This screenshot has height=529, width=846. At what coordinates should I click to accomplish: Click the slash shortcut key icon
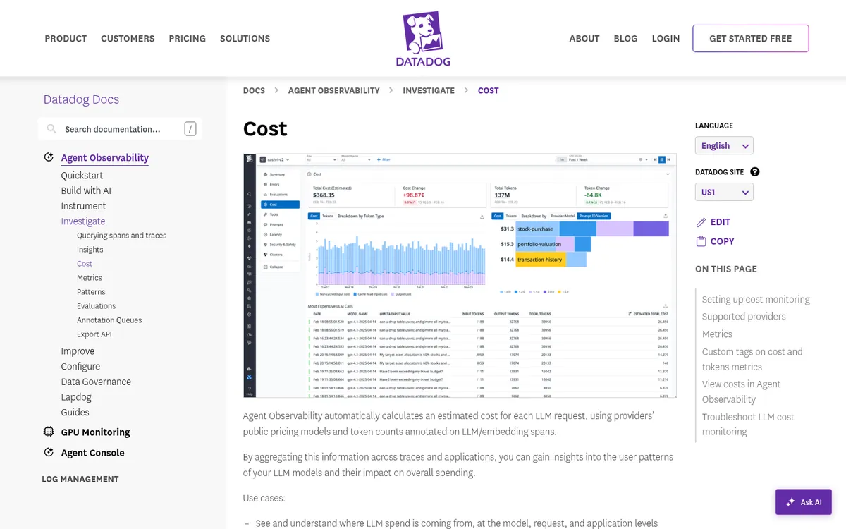(190, 129)
